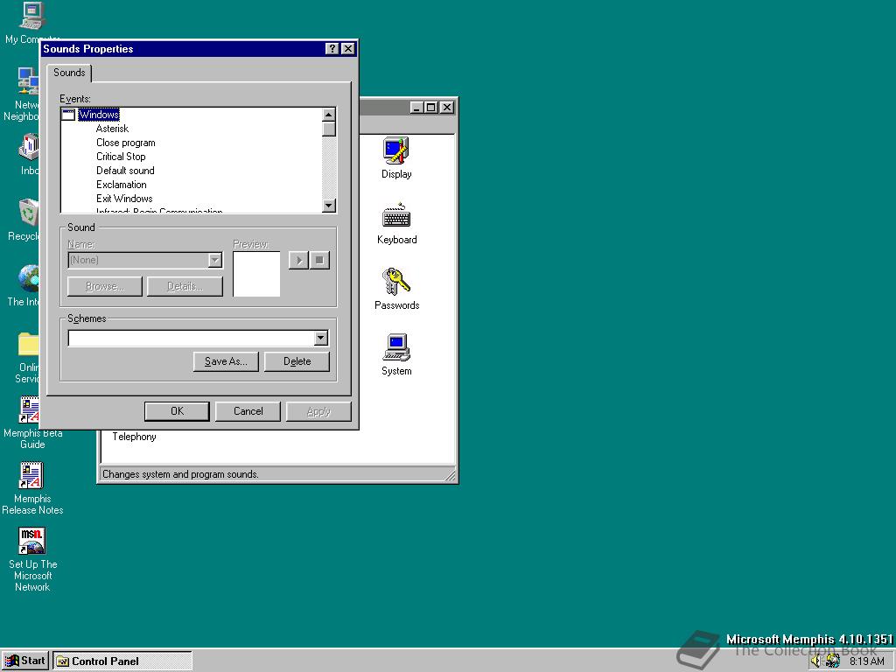This screenshot has height=672, width=896.
Task: Open the Display control panel icon
Action: pyautogui.click(x=396, y=151)
